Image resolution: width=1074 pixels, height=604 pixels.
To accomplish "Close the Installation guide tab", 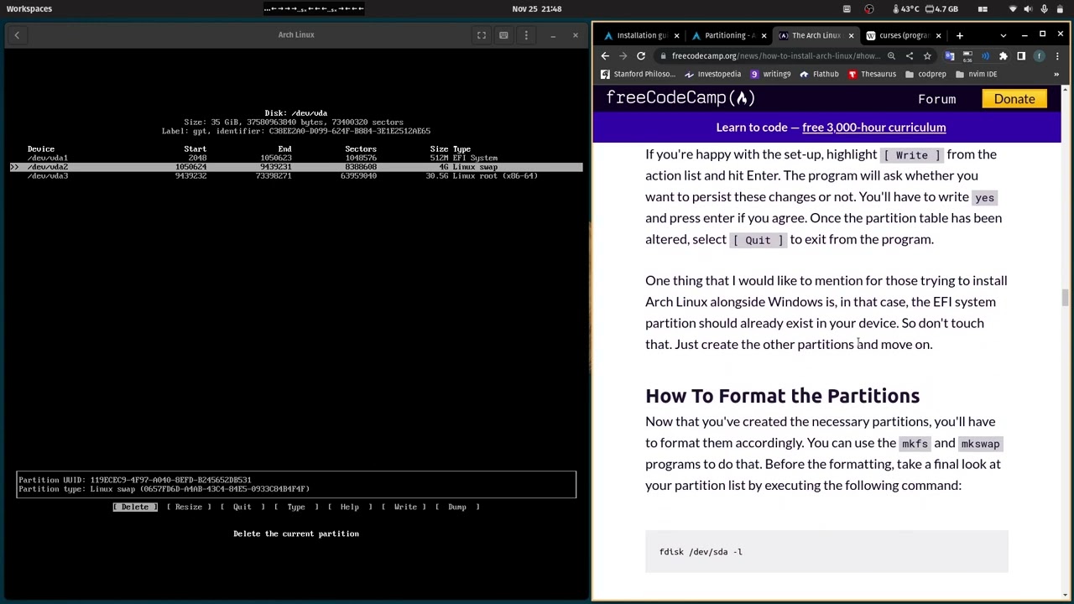I will point(676,35).
